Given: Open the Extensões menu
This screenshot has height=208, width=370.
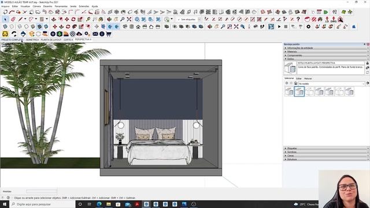Looking at the screenshot, I should pos(84,6).
